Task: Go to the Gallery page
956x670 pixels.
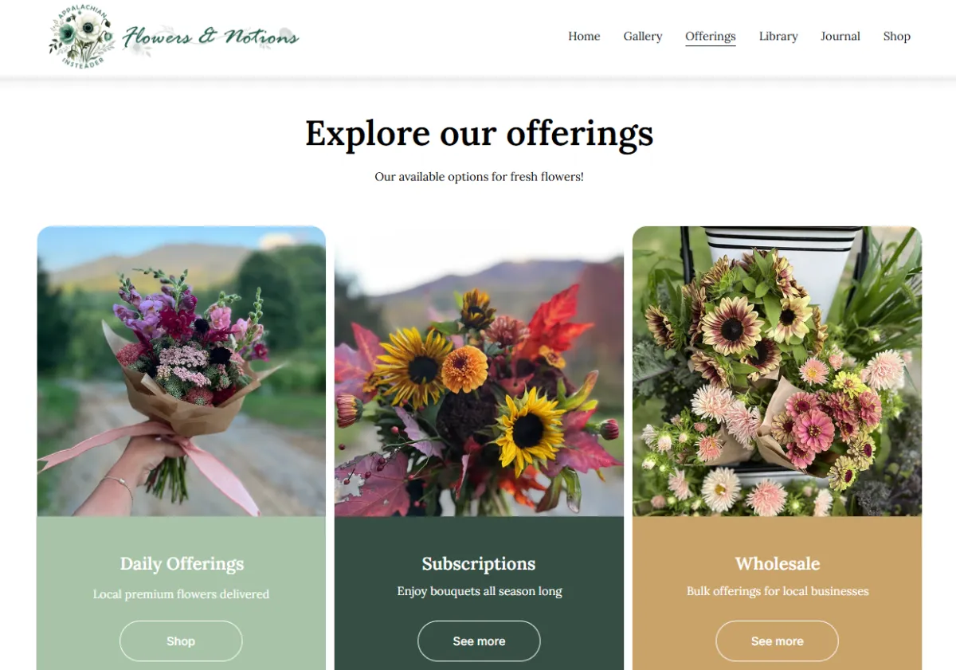Action: click(x=643, y=36)
